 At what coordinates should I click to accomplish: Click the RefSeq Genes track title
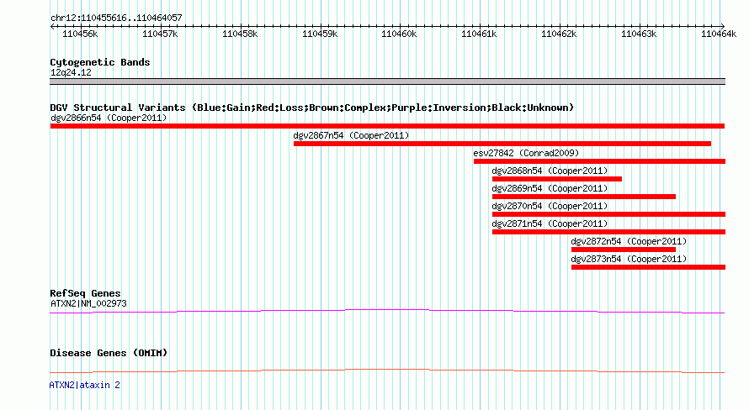point(85,293)
